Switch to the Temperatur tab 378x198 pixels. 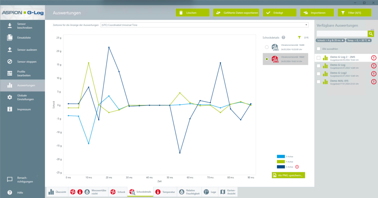pos(165,192)
